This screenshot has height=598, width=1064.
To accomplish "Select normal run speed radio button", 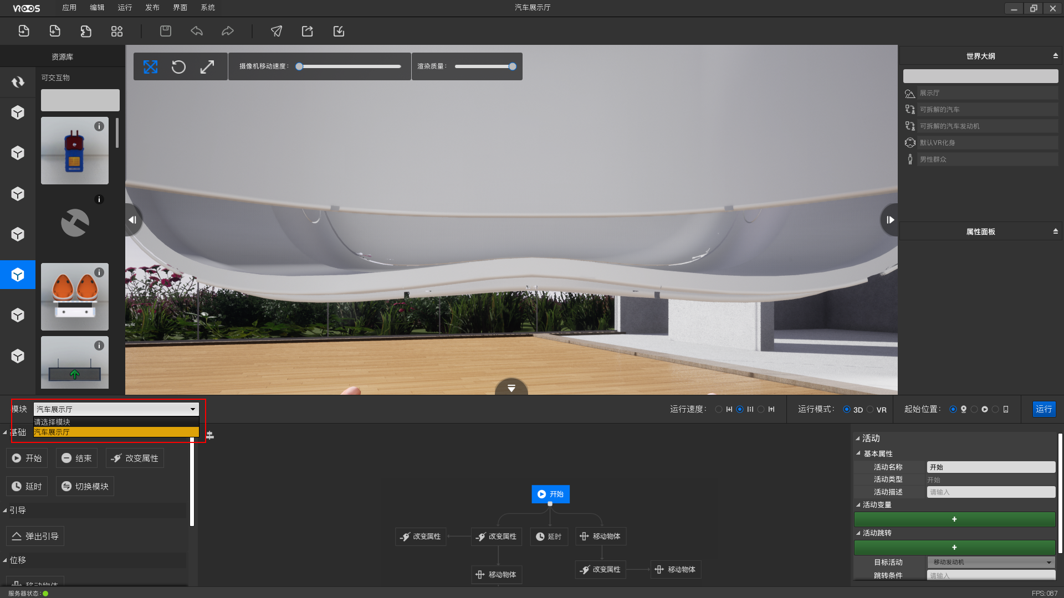I will (x=740, y=409).
